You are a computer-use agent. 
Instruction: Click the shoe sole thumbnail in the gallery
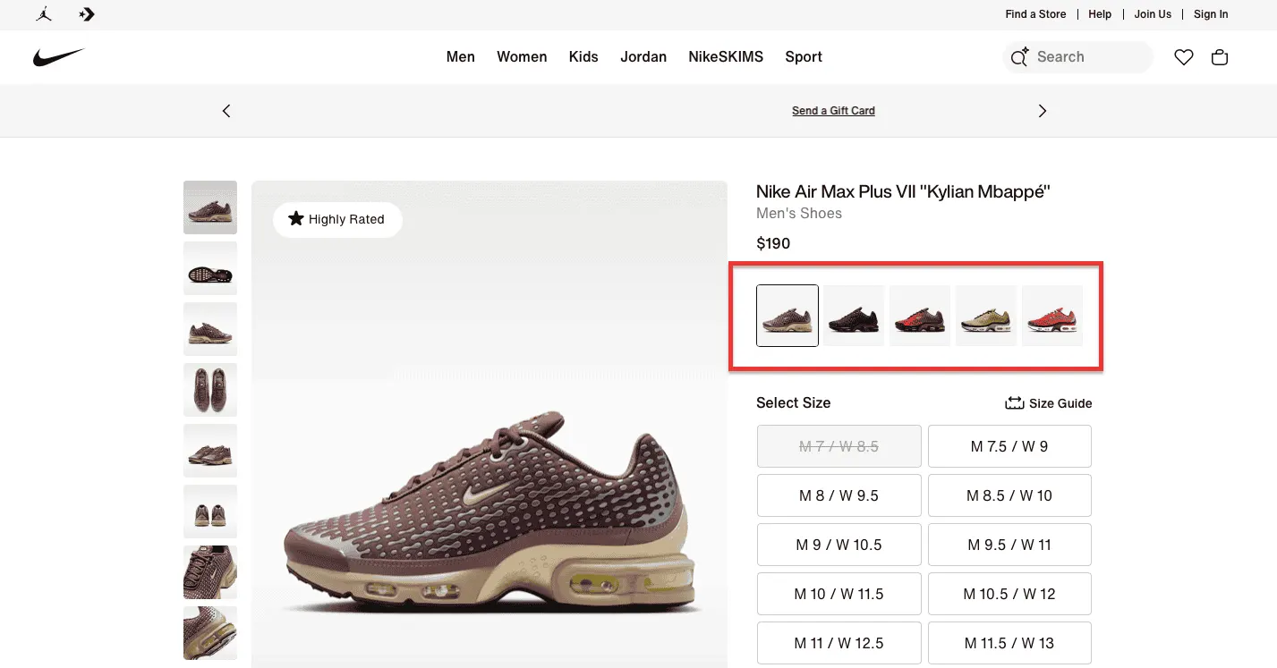coord(209,267)
